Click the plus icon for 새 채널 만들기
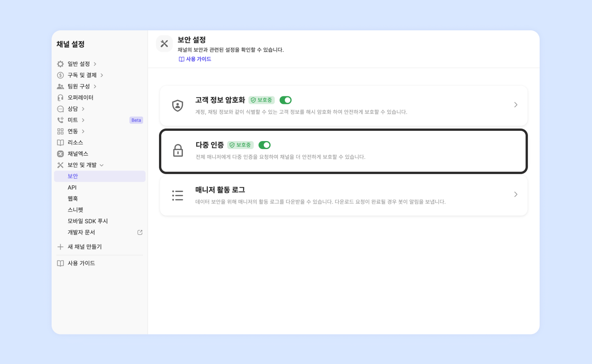592x364 pixels. coord(60,247)
